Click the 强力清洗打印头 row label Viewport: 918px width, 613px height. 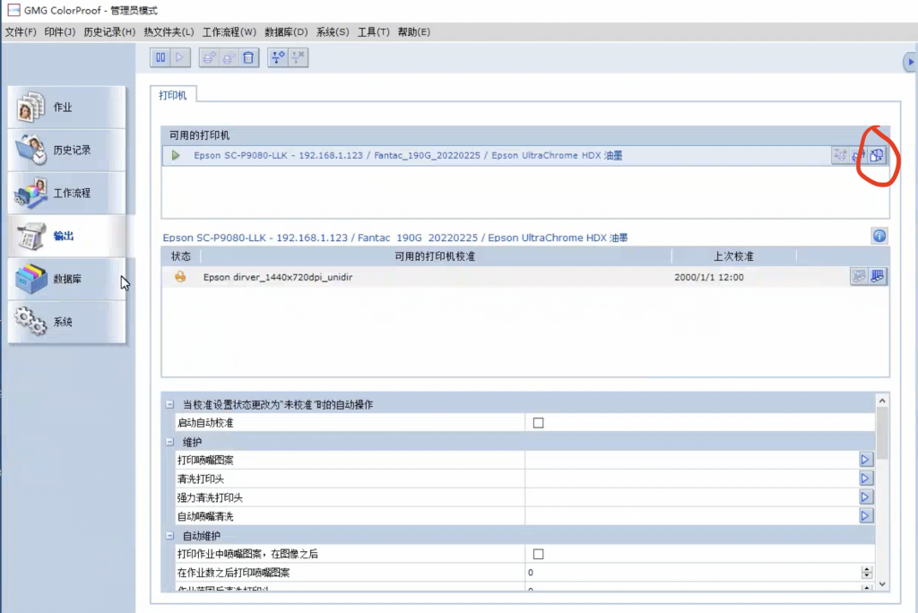click(210, 497)
